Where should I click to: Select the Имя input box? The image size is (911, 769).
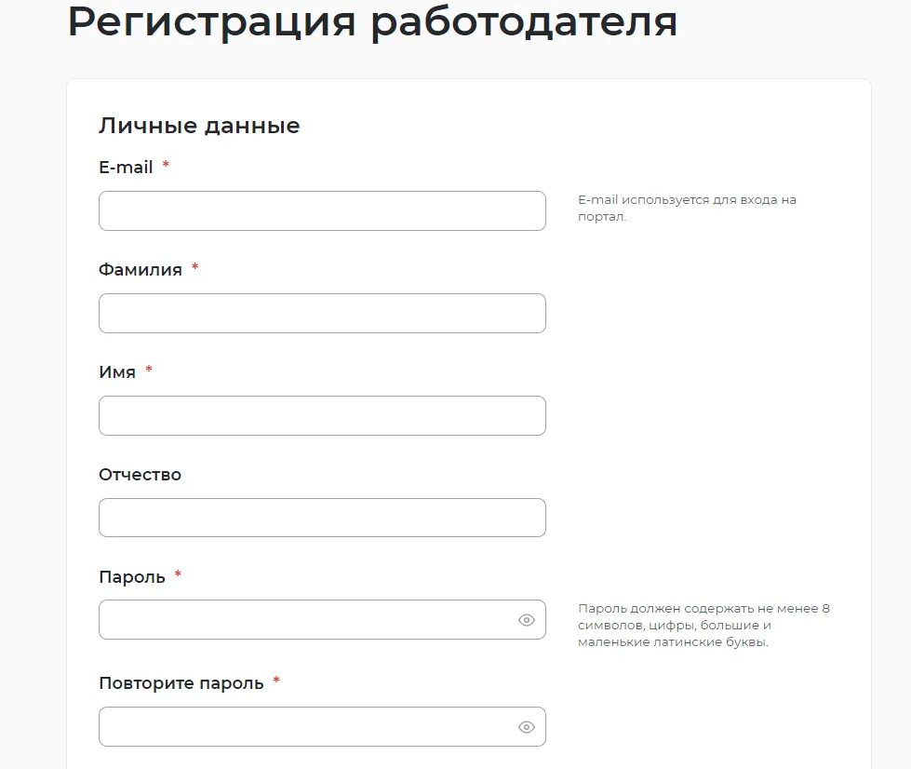(x=323, y=415)
